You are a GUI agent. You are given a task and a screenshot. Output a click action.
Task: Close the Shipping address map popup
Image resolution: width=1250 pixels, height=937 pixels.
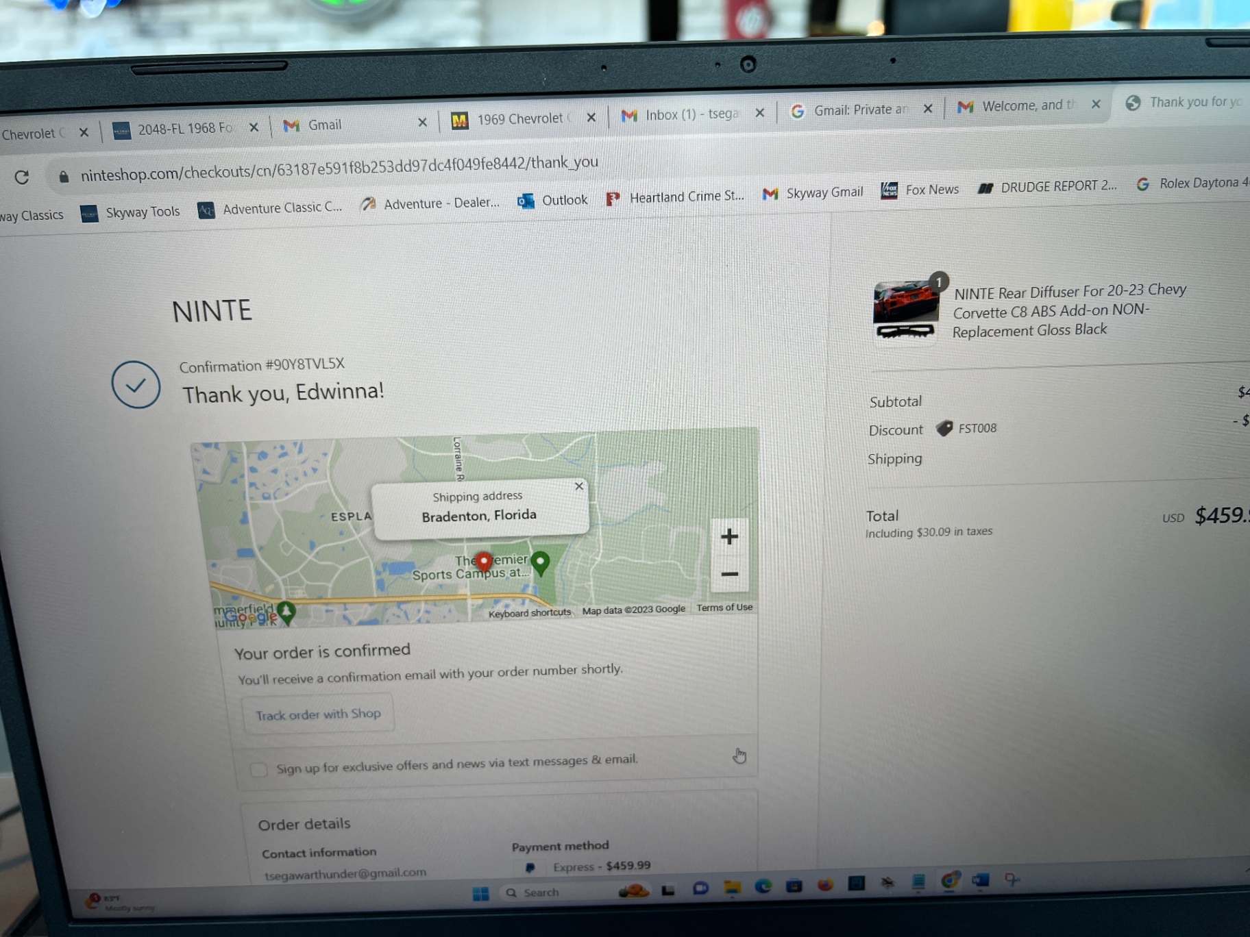[579, 486]
